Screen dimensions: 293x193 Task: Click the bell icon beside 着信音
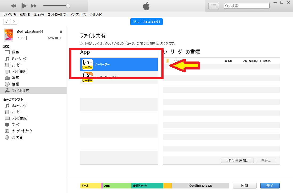(7, 137)
